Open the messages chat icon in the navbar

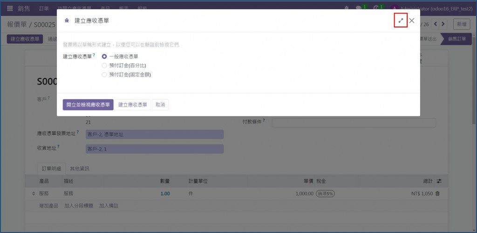pos(359,8)
